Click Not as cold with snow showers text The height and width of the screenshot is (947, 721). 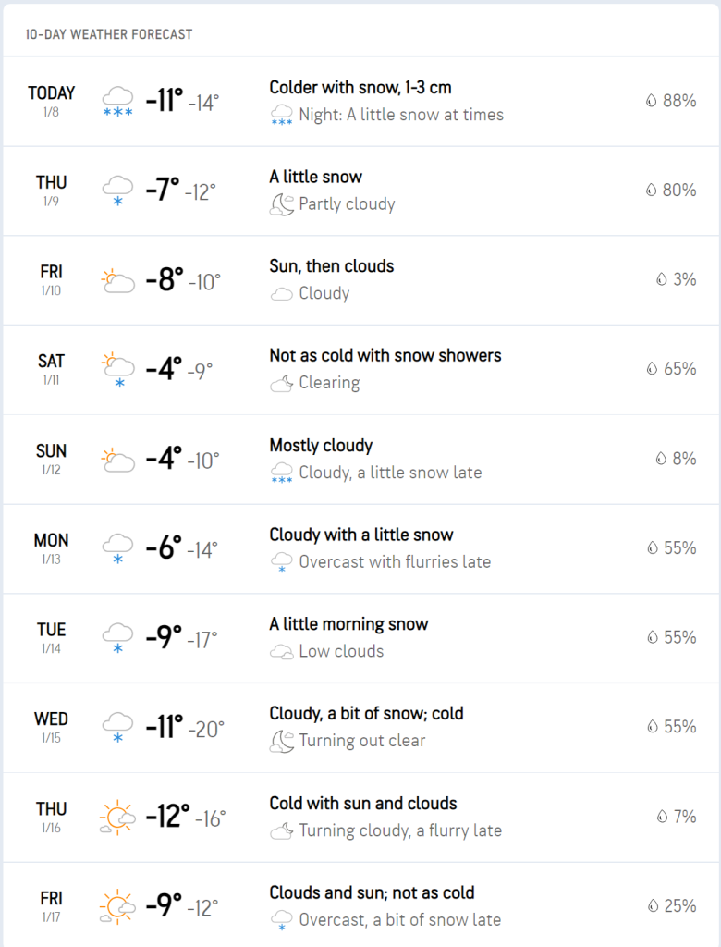[385, 356]
